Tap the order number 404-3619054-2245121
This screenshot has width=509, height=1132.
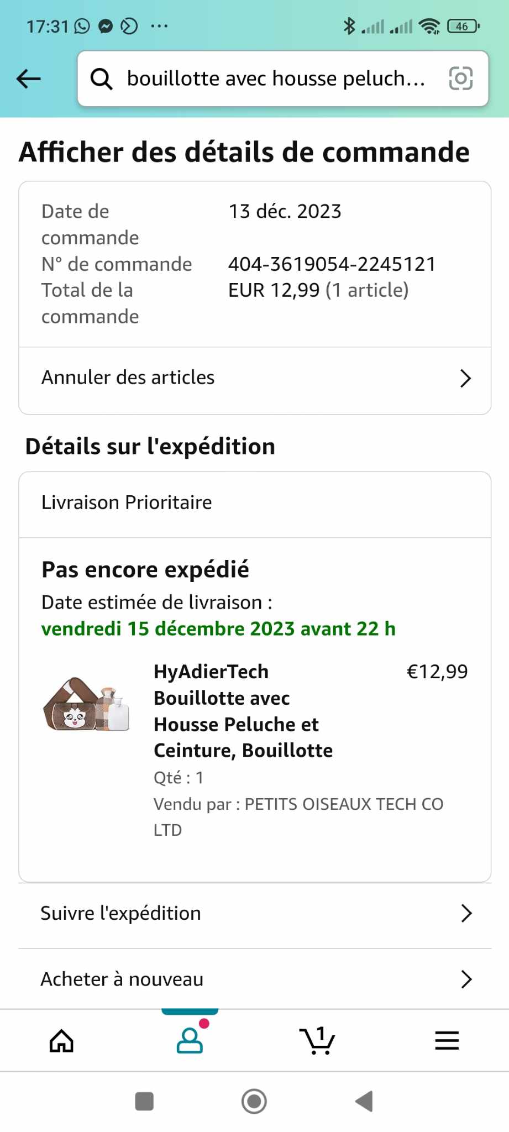pos(332,264)
